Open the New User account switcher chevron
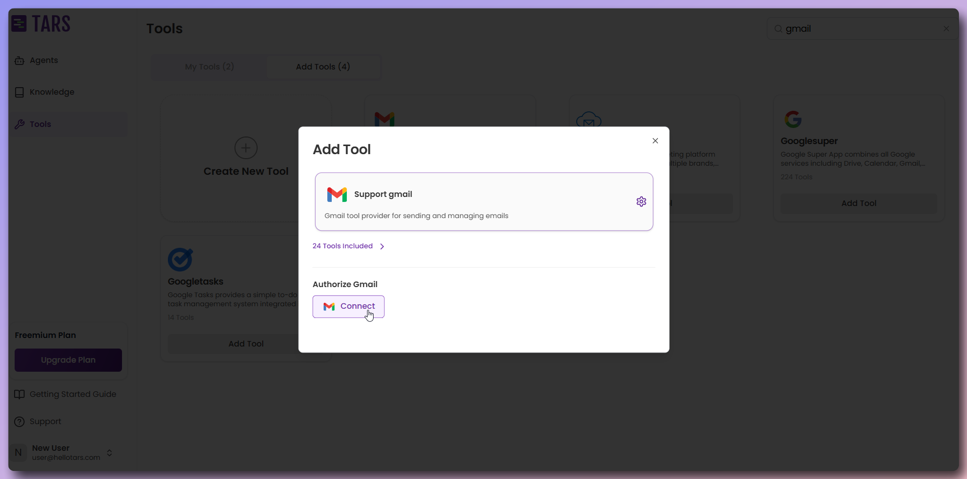The image size is (967, 479). pyautogui.click(x=110, y=452)
